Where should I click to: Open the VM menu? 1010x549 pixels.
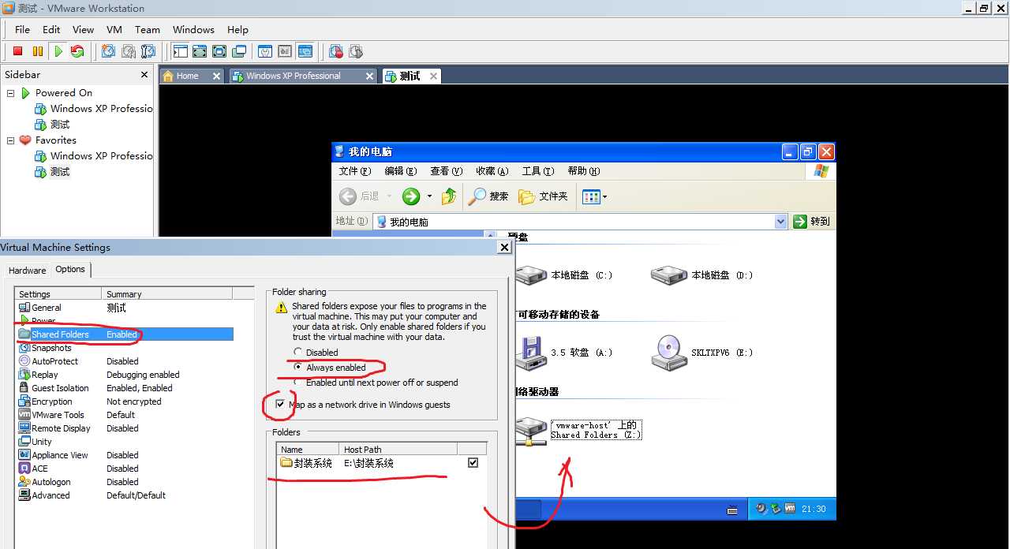click(x=114, y=29)
